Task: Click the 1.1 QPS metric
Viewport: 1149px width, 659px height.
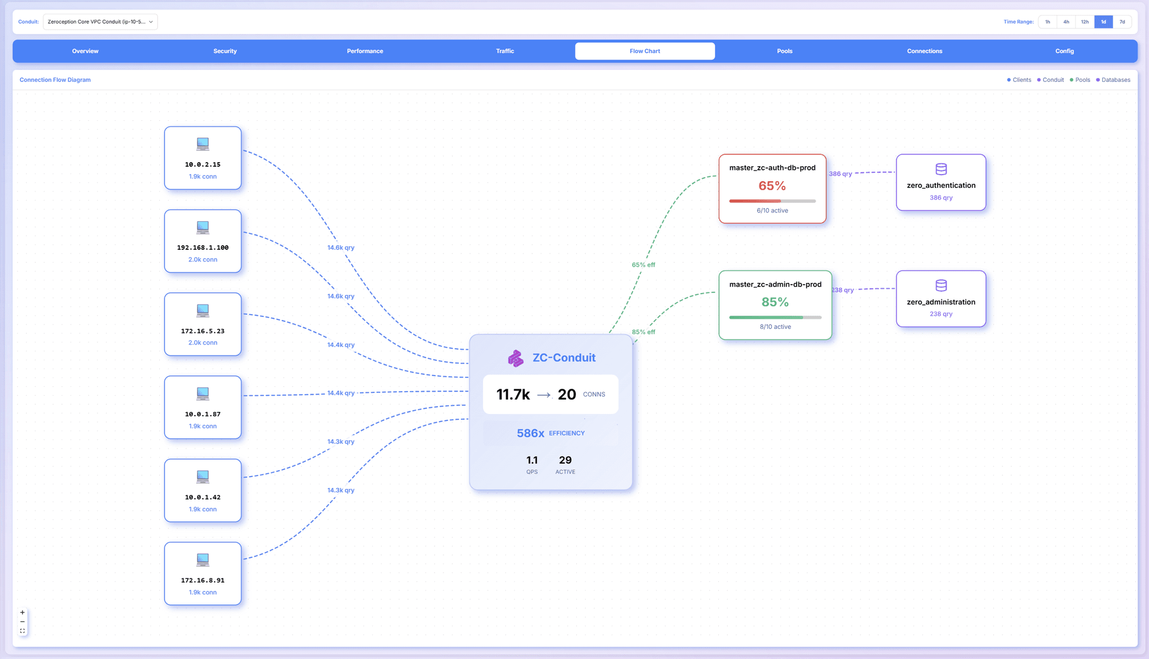Action: pyautogui.click(x=532, y=465)
